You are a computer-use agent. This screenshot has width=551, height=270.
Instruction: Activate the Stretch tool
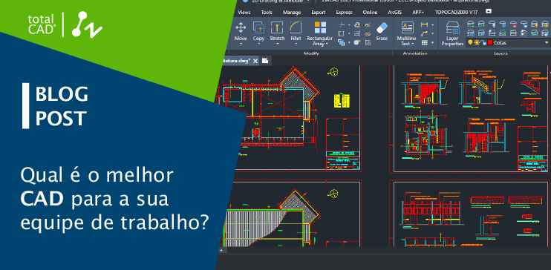tap(277, 27)
